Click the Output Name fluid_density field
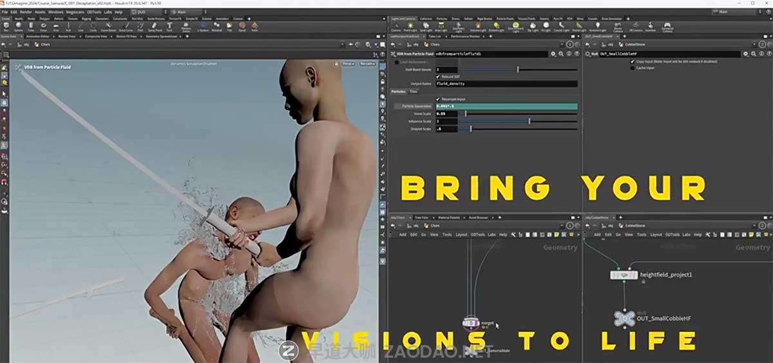The height and width of the screenshot is (363, 773). click(x=506, y=84)
